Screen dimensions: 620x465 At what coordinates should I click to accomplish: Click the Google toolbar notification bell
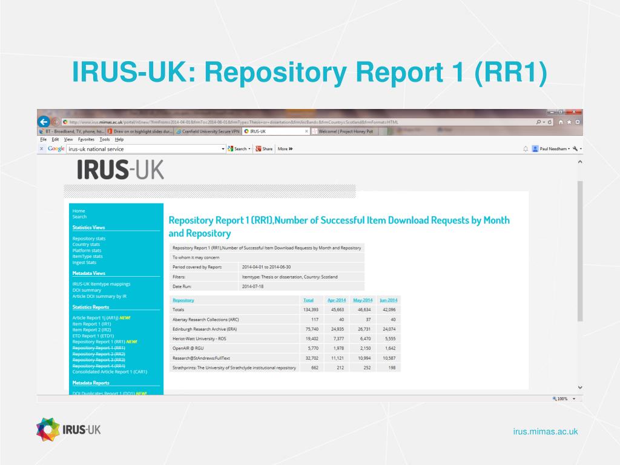(x=526, y=149)
